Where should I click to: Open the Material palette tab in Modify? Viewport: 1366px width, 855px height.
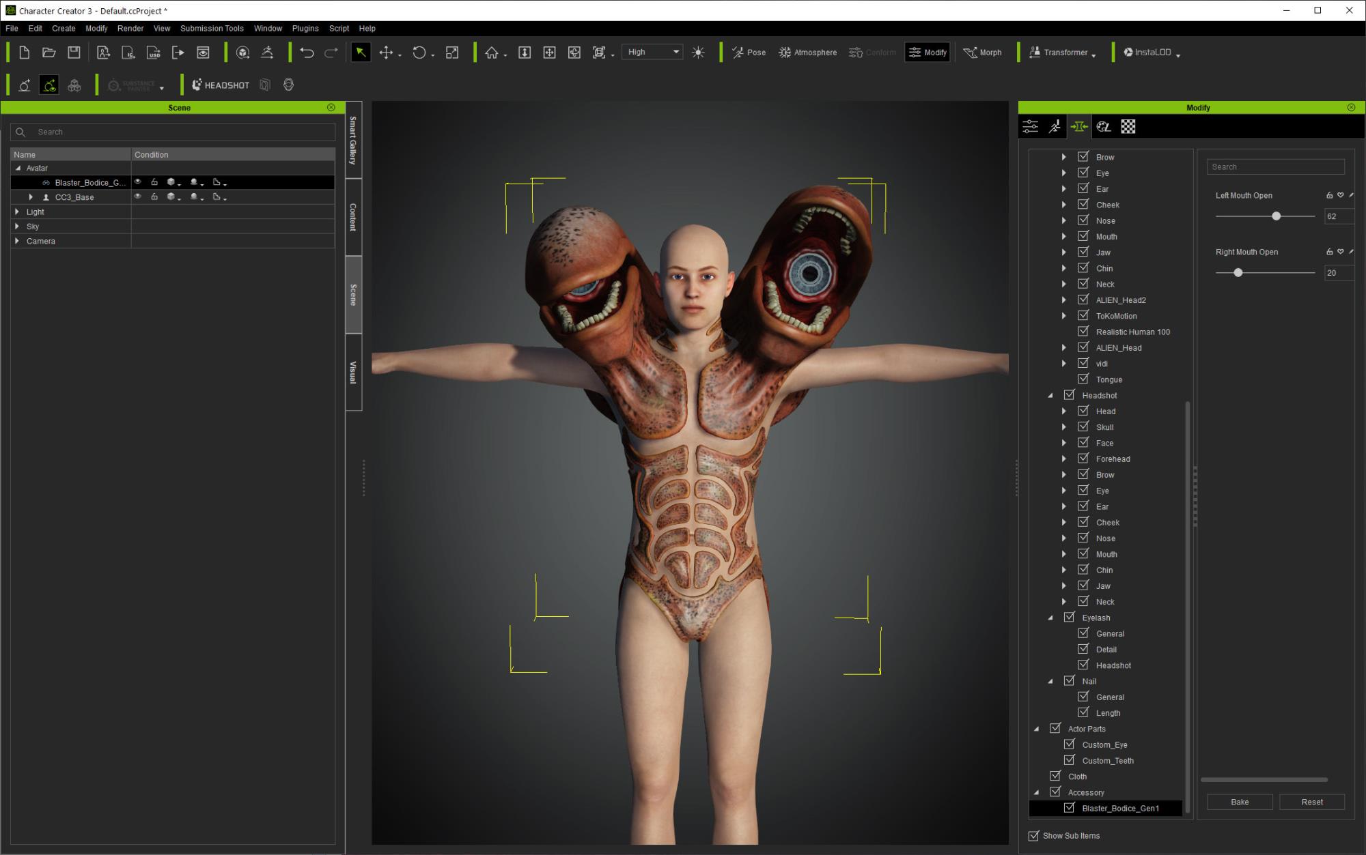tap(1104, 126)
